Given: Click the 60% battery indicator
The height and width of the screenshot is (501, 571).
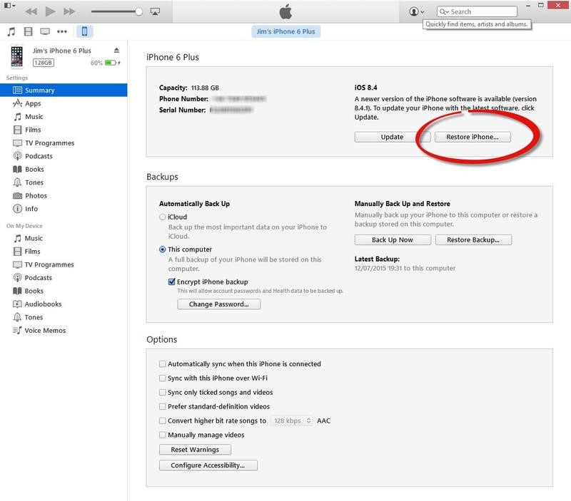Looking at the screenshot, I should [x=106, y=63].
